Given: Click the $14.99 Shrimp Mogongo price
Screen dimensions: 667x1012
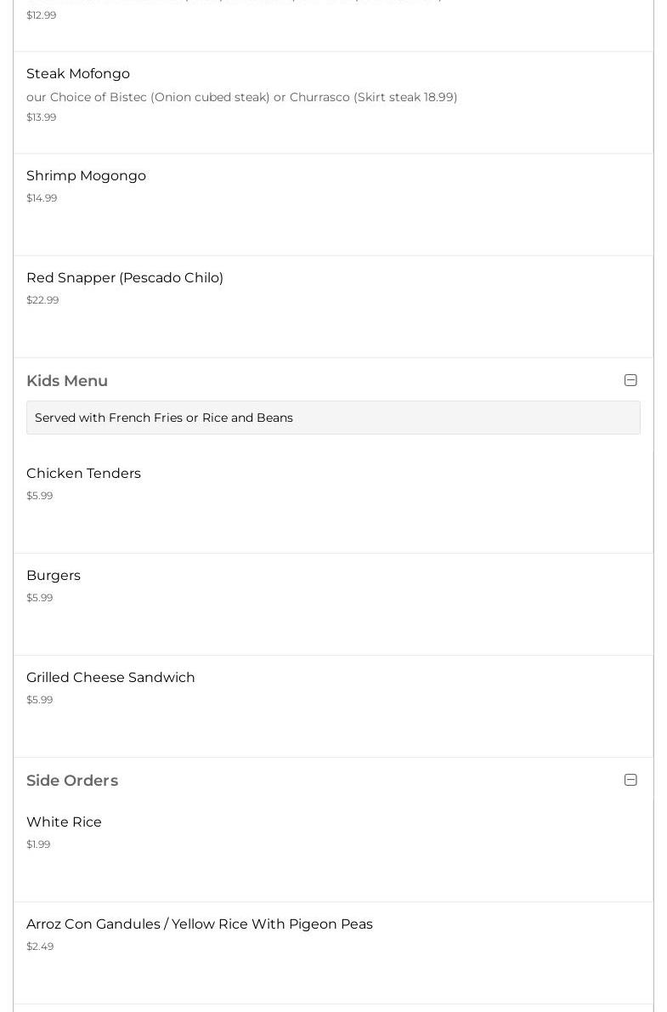Looking at the screenshot, I should click(x=42, y=198).
